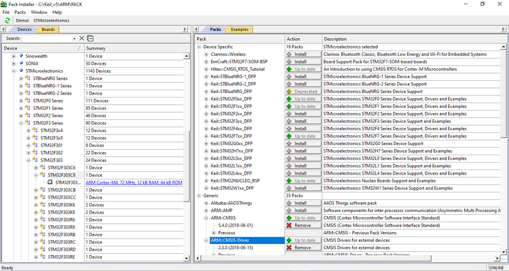The height and width of the screenshot is (271, 509).
Task: Collapse the STM32F303C8 node
Action: pos(36,175)
